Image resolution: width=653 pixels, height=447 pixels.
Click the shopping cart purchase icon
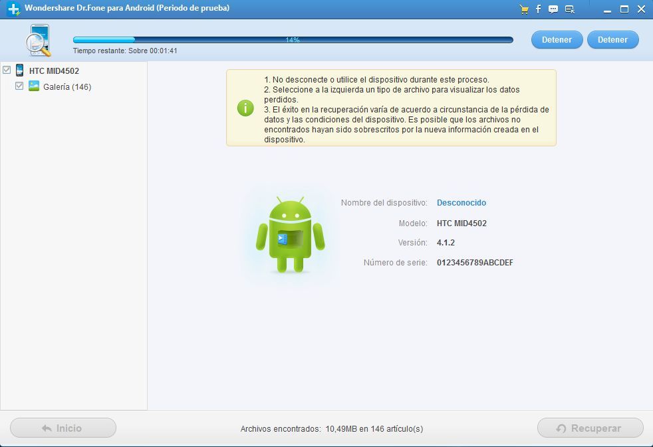524,9
